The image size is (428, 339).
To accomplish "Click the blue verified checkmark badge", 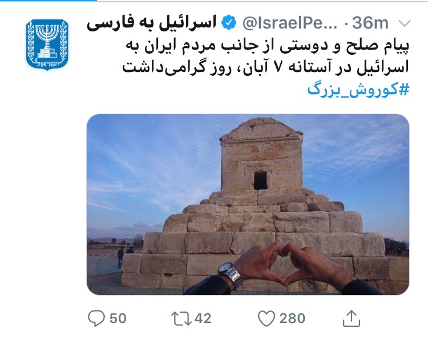I will click(229, 23).
